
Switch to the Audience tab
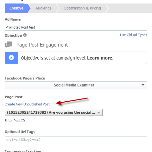(43, 8)
